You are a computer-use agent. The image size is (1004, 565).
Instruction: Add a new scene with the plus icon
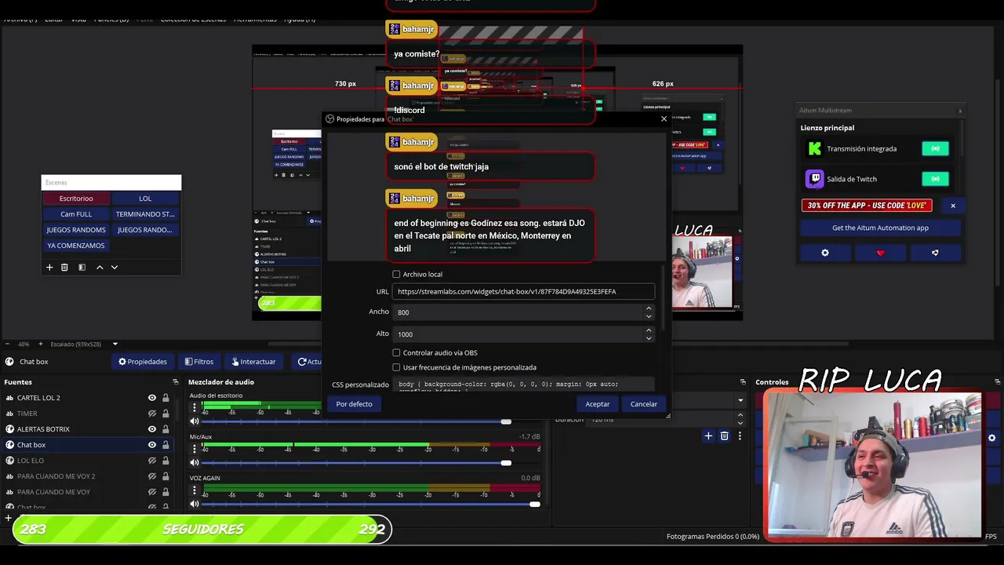coord(49,268)
